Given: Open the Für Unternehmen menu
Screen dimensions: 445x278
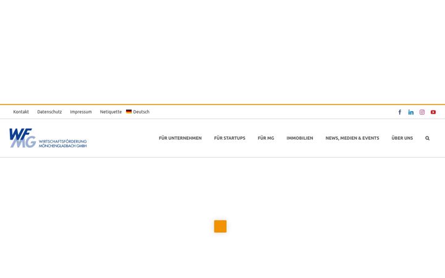Looking at the screenshot, I should (x=180, y=138).
